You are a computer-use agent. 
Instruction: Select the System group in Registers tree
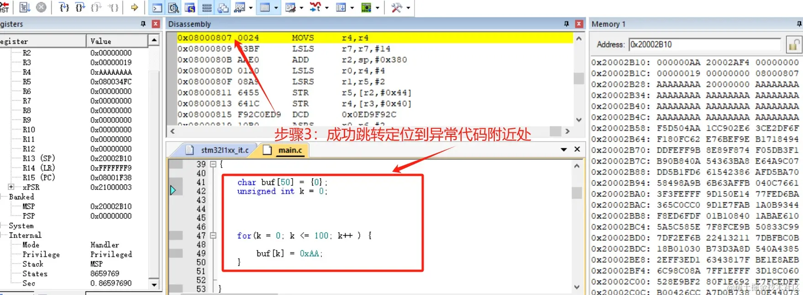coord(21,226)
